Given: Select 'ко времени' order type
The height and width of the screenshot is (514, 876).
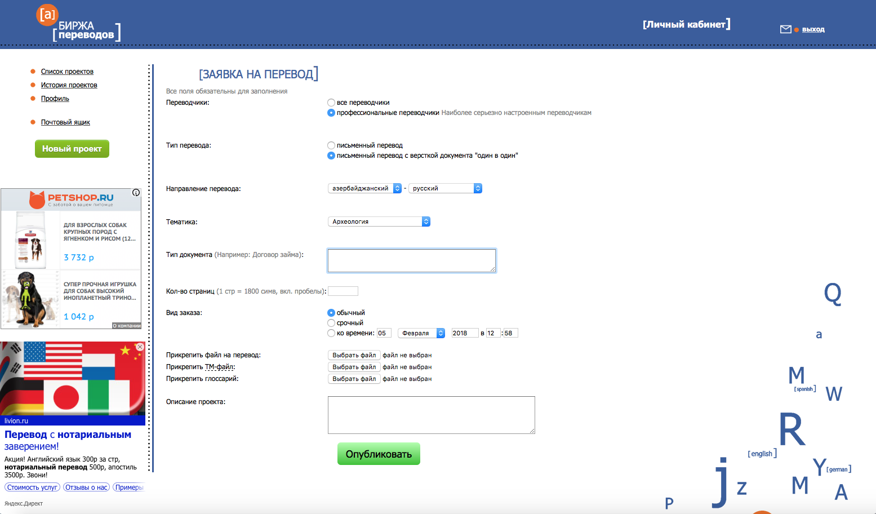Looking at the screenshot, I should point(331,333).
